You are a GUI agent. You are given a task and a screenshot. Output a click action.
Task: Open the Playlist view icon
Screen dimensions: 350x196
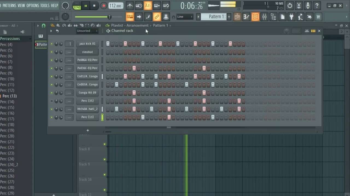tap(237, 17)
